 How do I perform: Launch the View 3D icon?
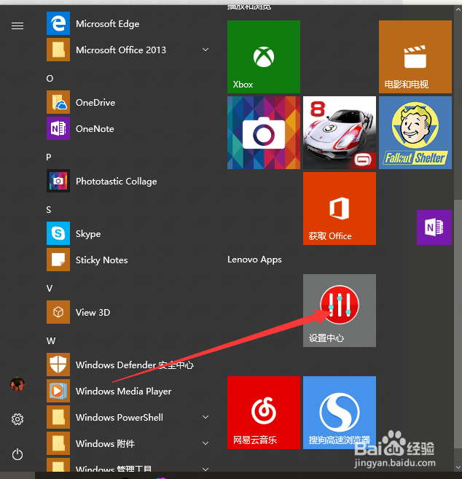pyautogui.click(x=58, y=312)
